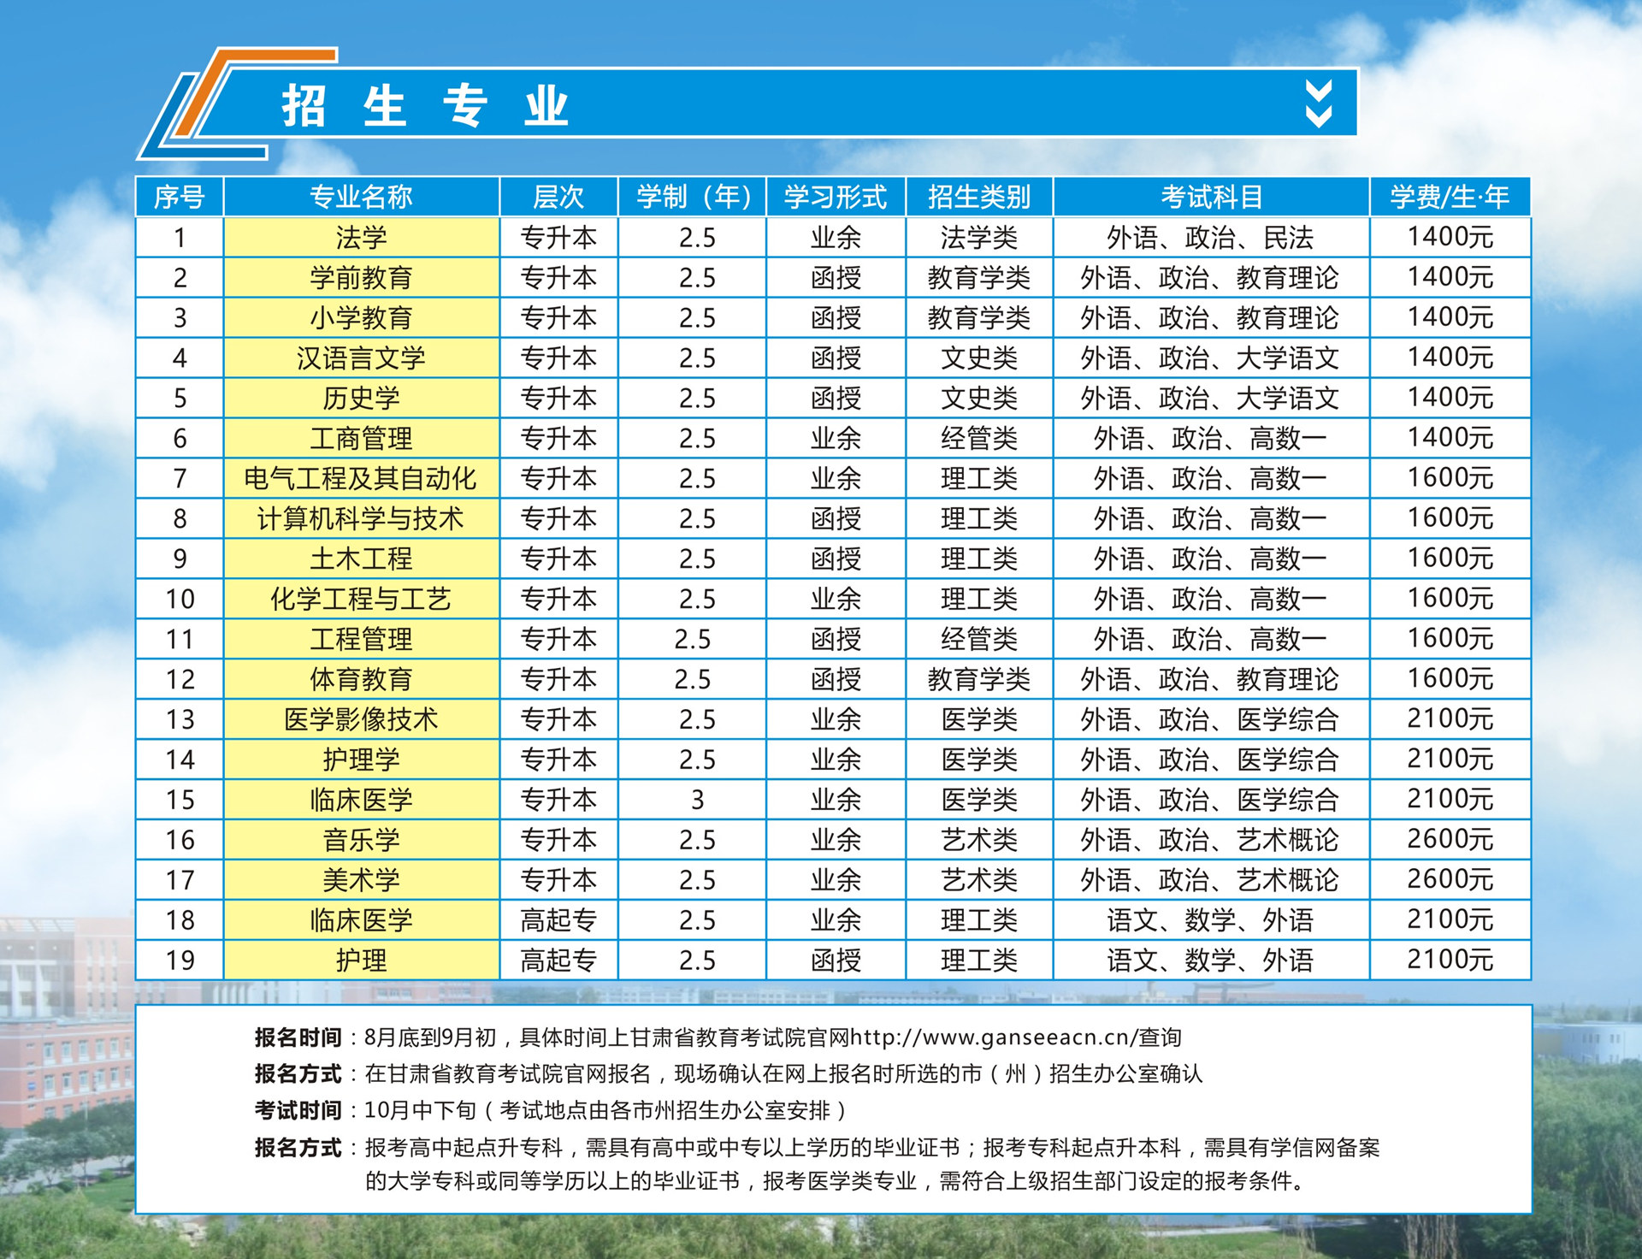Click the 2600元 tuition for 音乐学
Image resolution: width=1642 pixels, height=1259 pixels.
pos(1450,841)
